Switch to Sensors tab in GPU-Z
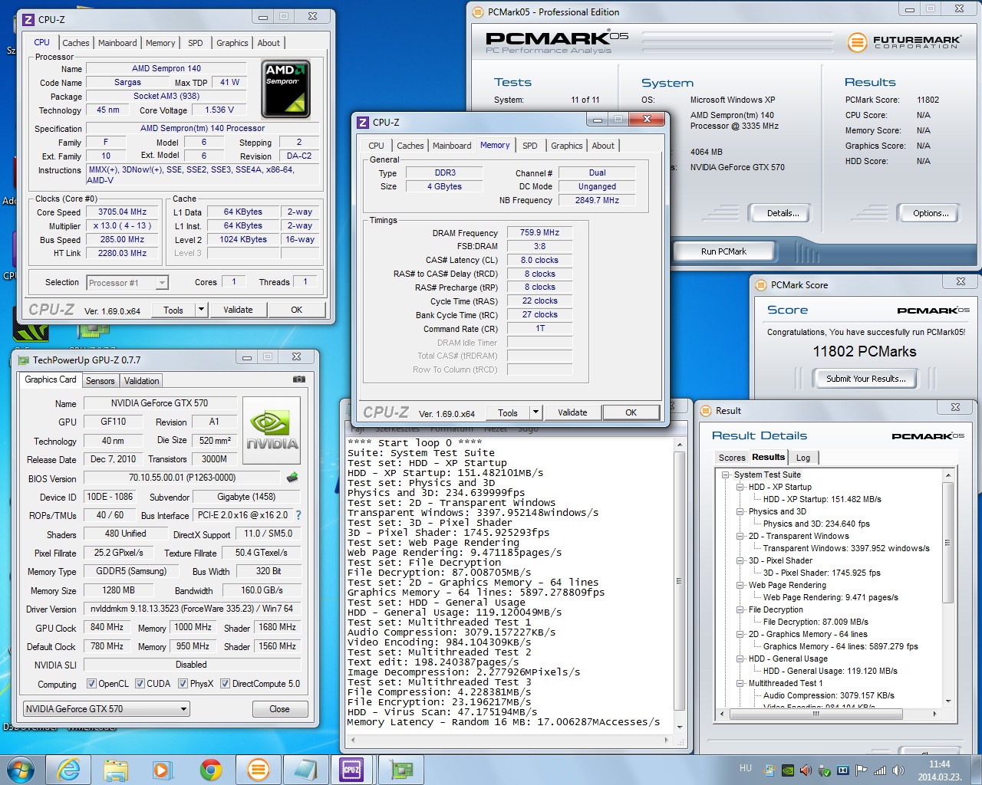Image resolution: width=982 pixels, height=785 pixels. tap(101, 381)
